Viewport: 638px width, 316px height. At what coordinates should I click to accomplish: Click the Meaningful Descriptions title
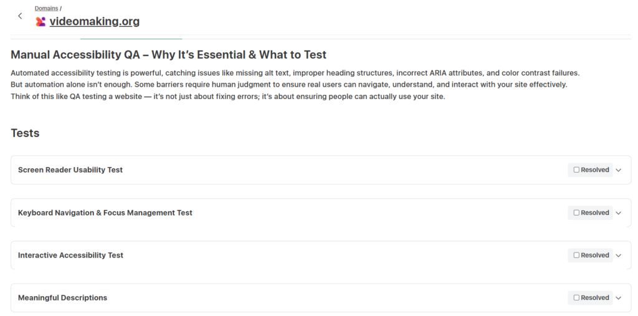point(62,298)
